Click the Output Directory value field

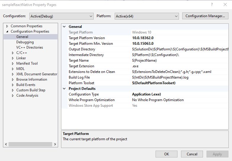[180, 49]
